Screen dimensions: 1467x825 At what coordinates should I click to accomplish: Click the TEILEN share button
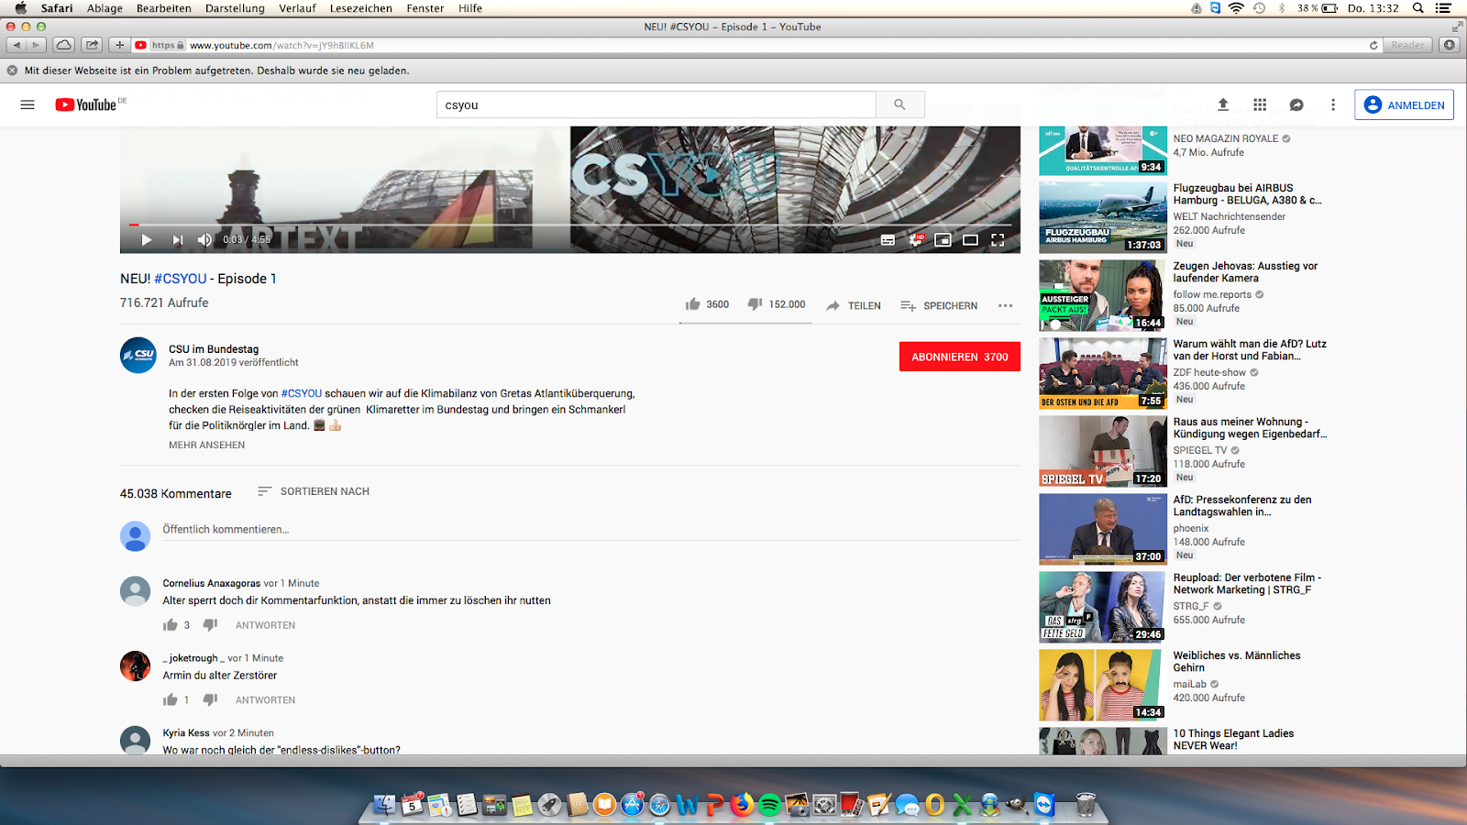coord(854,306)
